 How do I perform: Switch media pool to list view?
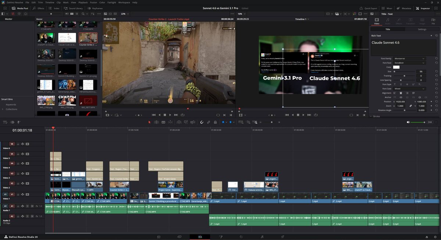pyautogui.click(x=76, y=14)
